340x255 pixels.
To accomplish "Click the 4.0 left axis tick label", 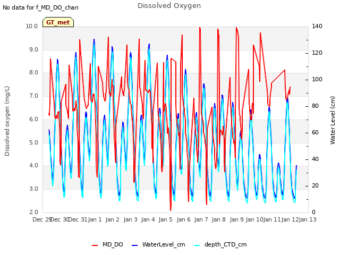I will (x=33, y=166).
